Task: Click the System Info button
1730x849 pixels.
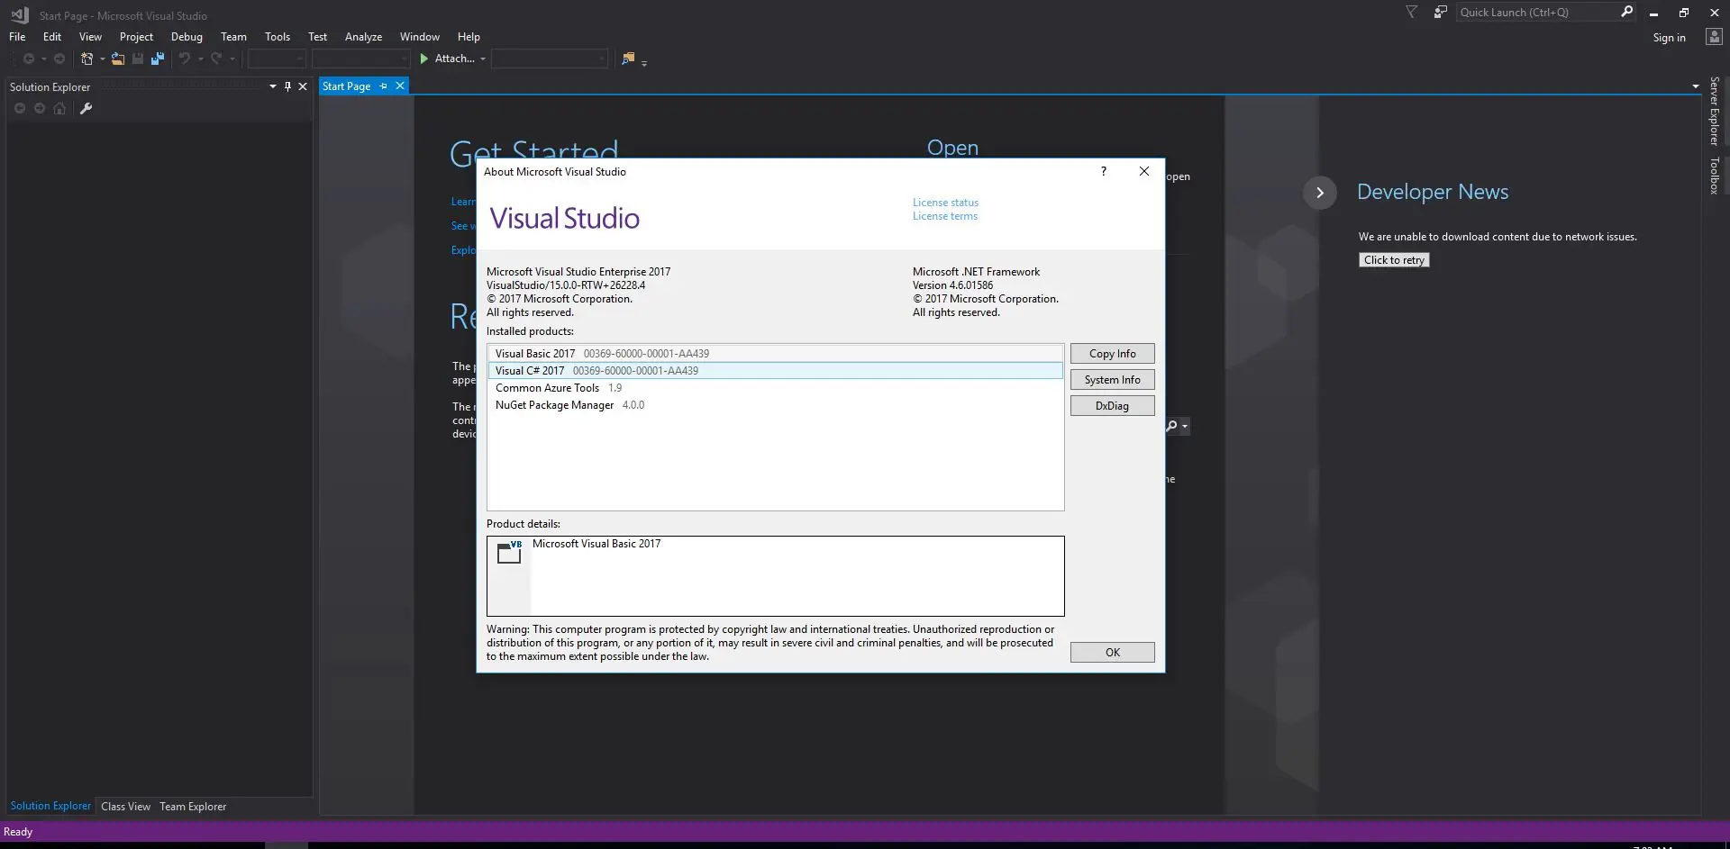Action: point(1113,380)
